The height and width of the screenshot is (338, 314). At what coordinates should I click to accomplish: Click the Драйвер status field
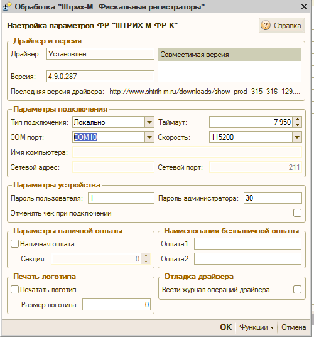(x=100, y=54)
